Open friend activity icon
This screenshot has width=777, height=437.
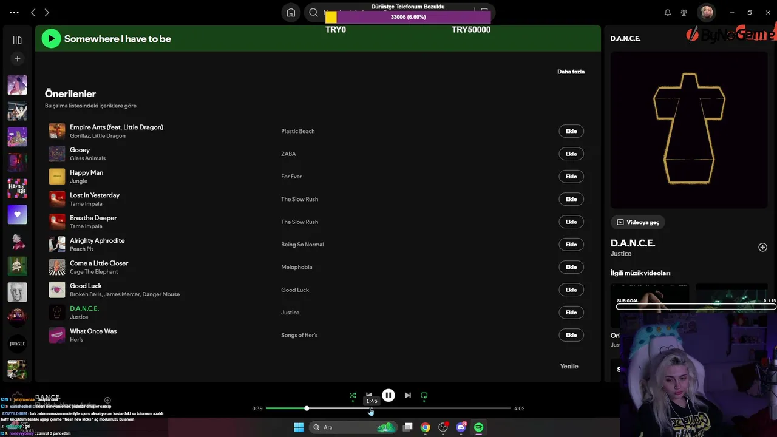click(x=684, y=12)
